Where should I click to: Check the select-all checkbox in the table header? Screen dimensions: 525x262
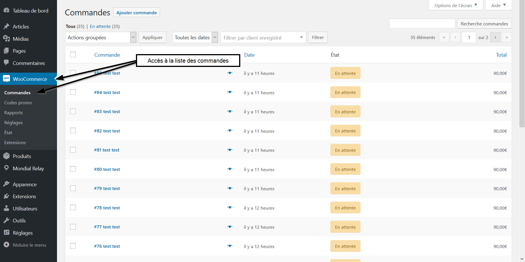pyautogui.click(x=73, y=54)
